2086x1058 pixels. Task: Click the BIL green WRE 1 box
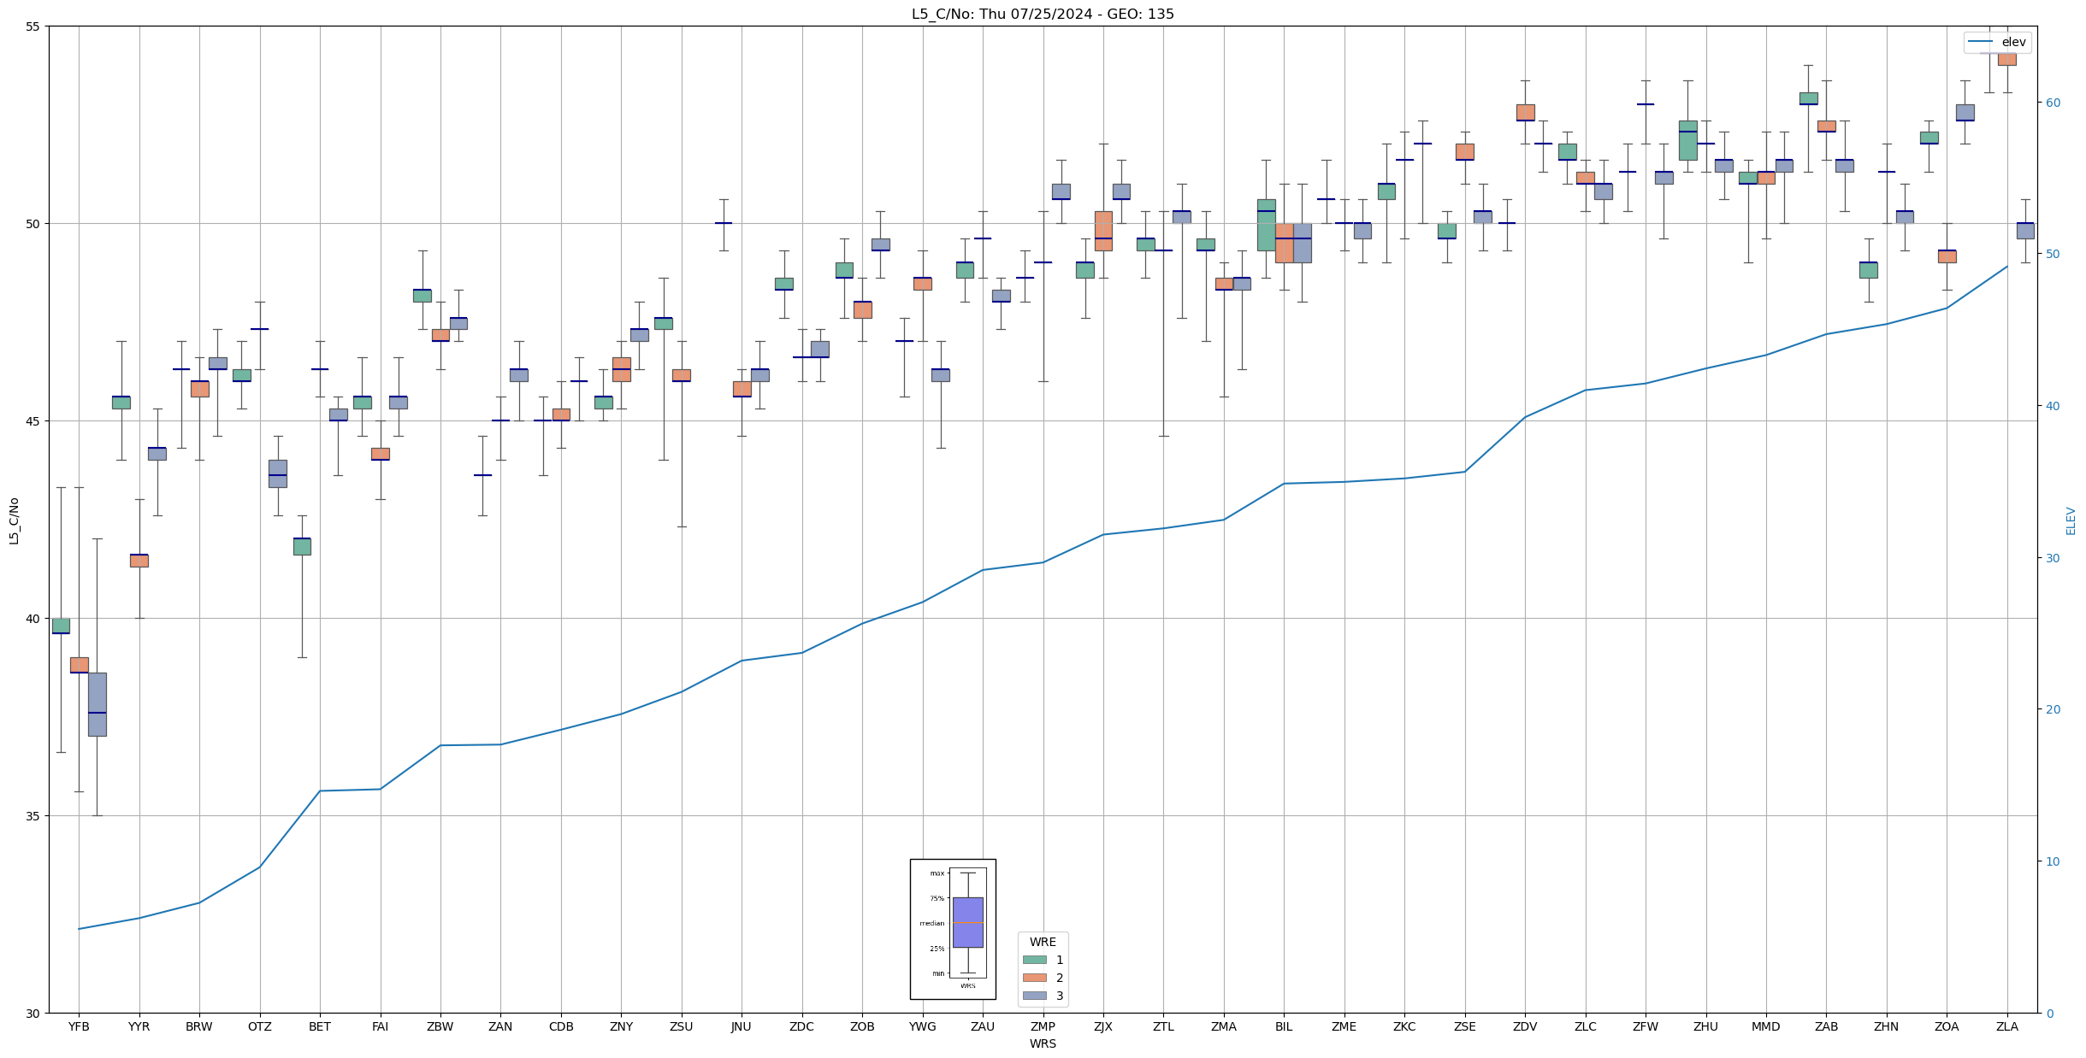(1266, 225)
